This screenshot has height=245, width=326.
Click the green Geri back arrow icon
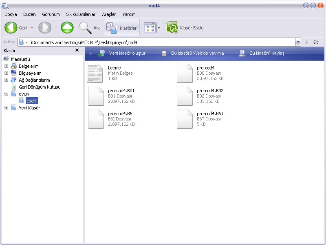11,28
